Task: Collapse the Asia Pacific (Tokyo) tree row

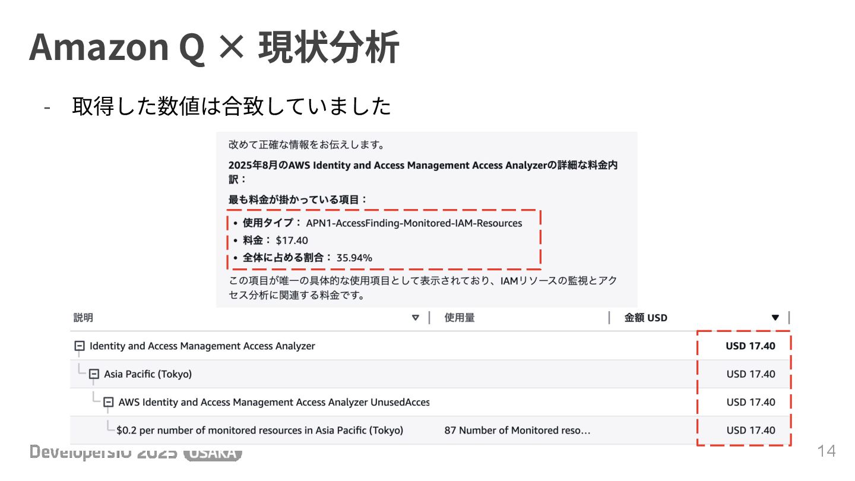Action: [x=94, y=374]
